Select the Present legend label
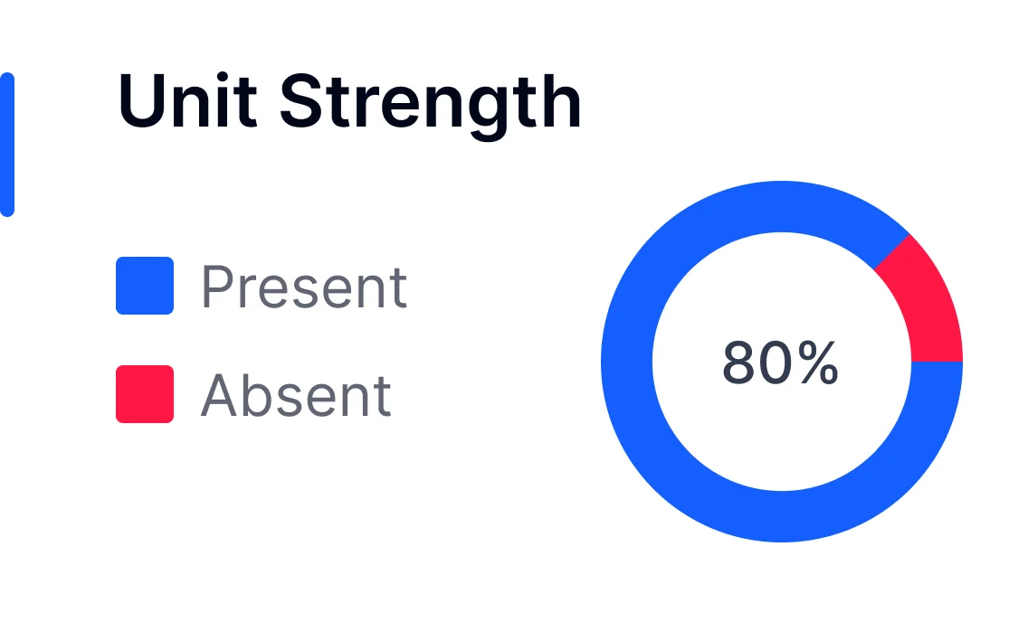Image resolution: width=1028 pixels, height=622 pixels. coord(304,287)
